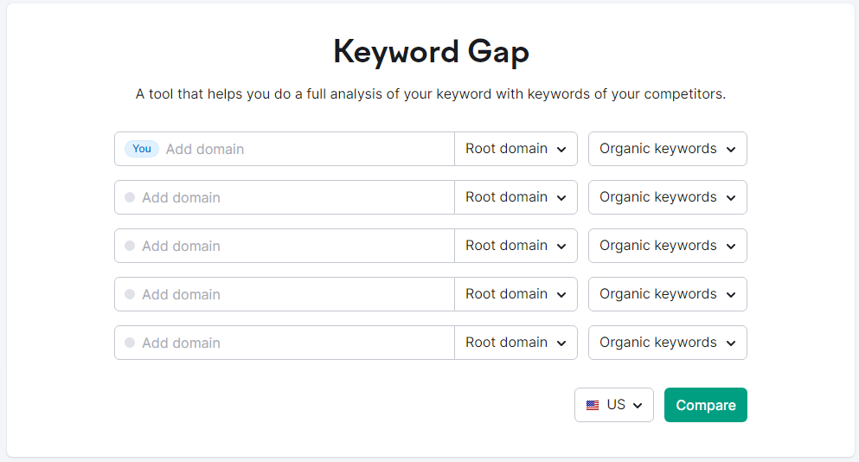Image resolution: width=859 pixels, height=462 pixels.
Task: Click the gray dot in second domain row
Action: tap(130, 197)
